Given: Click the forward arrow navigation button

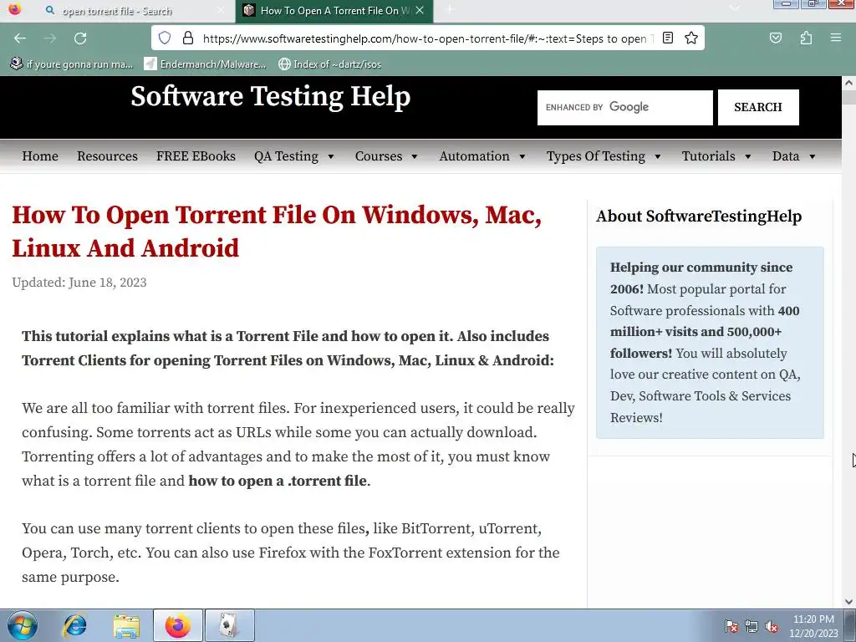Looking at the screenshot, I should click(50, 38).
